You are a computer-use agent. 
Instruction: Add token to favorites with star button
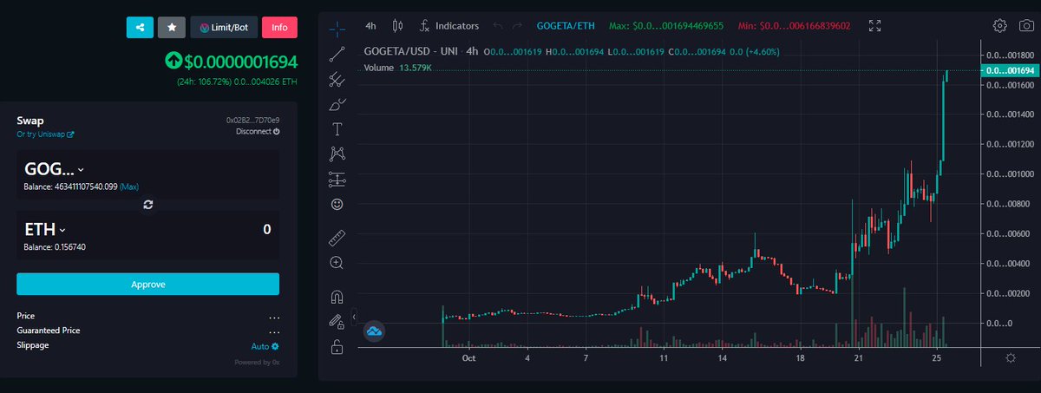pos(172,27)
